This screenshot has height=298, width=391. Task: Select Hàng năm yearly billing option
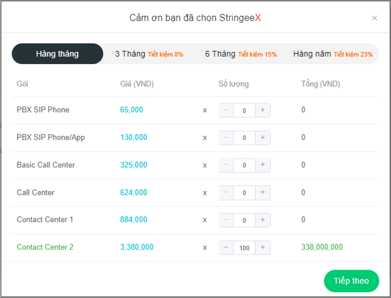click(x=333, y=54)
